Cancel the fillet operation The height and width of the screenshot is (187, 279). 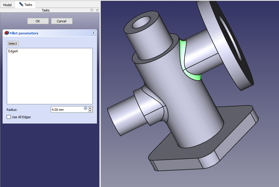coord(62,21)
